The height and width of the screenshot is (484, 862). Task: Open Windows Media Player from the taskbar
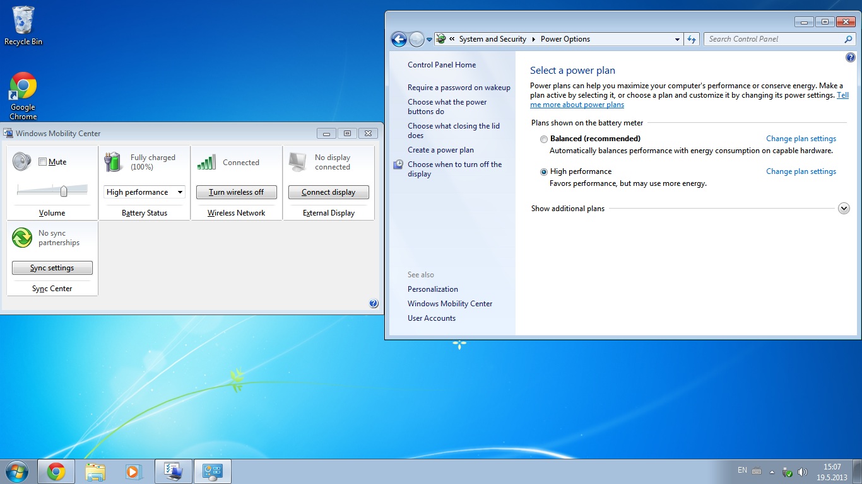pos(133,471)
